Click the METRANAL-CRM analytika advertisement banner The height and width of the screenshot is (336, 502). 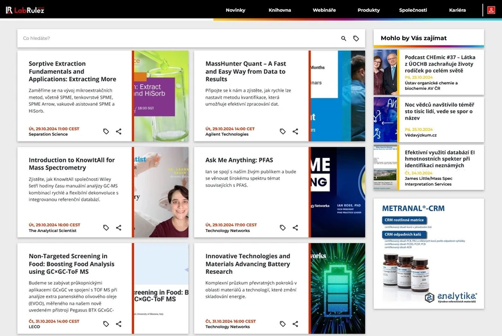[428, 254]
